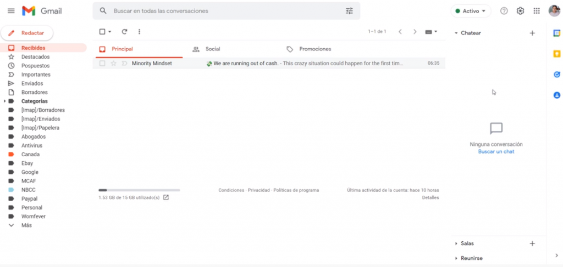Star the Minority Mindset email

click(x=114, y=64)
